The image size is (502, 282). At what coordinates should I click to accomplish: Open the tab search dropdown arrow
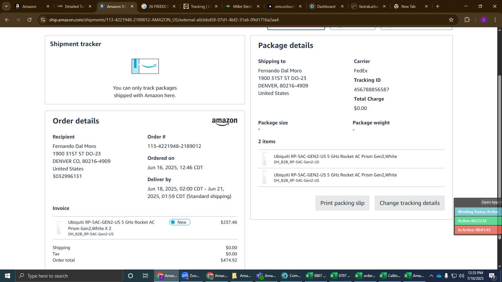pos(6,6)
